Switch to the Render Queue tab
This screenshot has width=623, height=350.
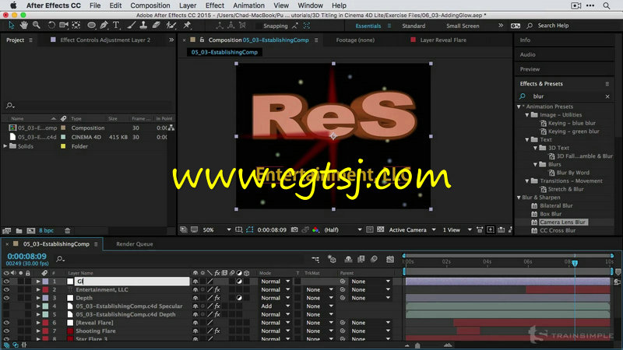tap(134, 244)
